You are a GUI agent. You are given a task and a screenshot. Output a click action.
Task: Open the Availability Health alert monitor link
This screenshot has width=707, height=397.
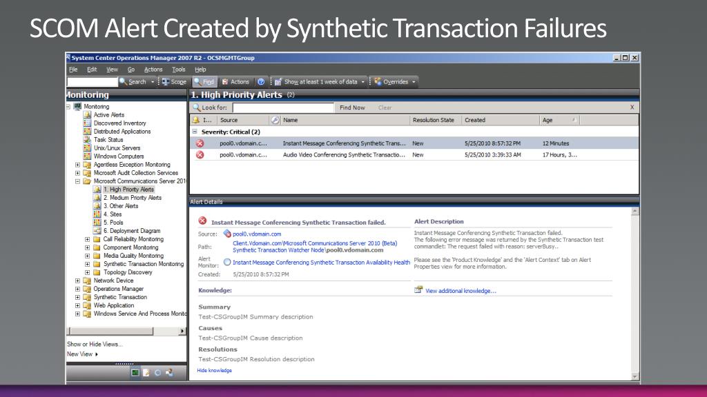point(322,263)
